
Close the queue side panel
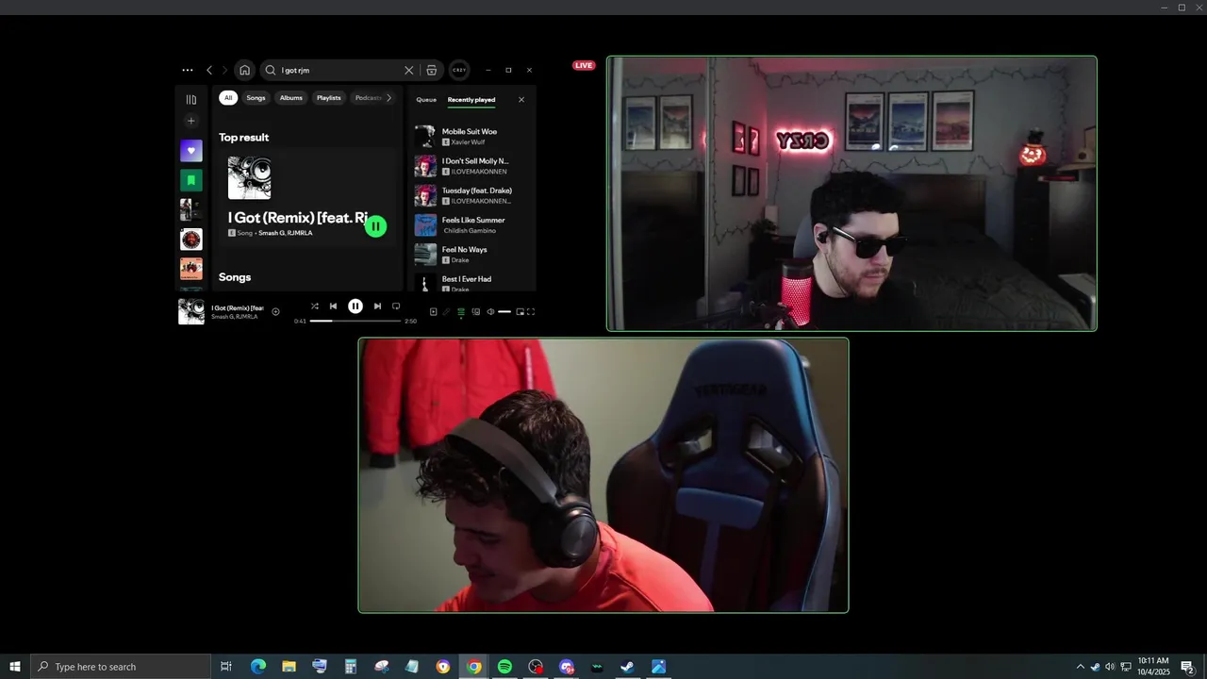point(521,99)
